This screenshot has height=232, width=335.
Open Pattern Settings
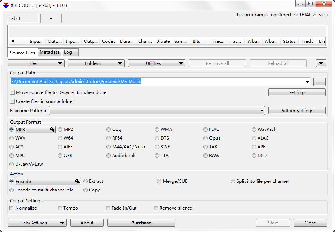click(297, 111)
